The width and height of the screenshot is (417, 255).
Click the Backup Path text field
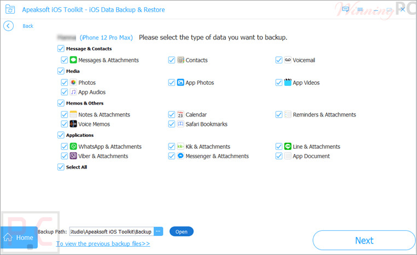[x=112, y=231]
